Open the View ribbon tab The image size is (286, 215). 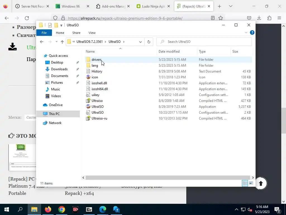pyautogui.click(x=92, y=33)
